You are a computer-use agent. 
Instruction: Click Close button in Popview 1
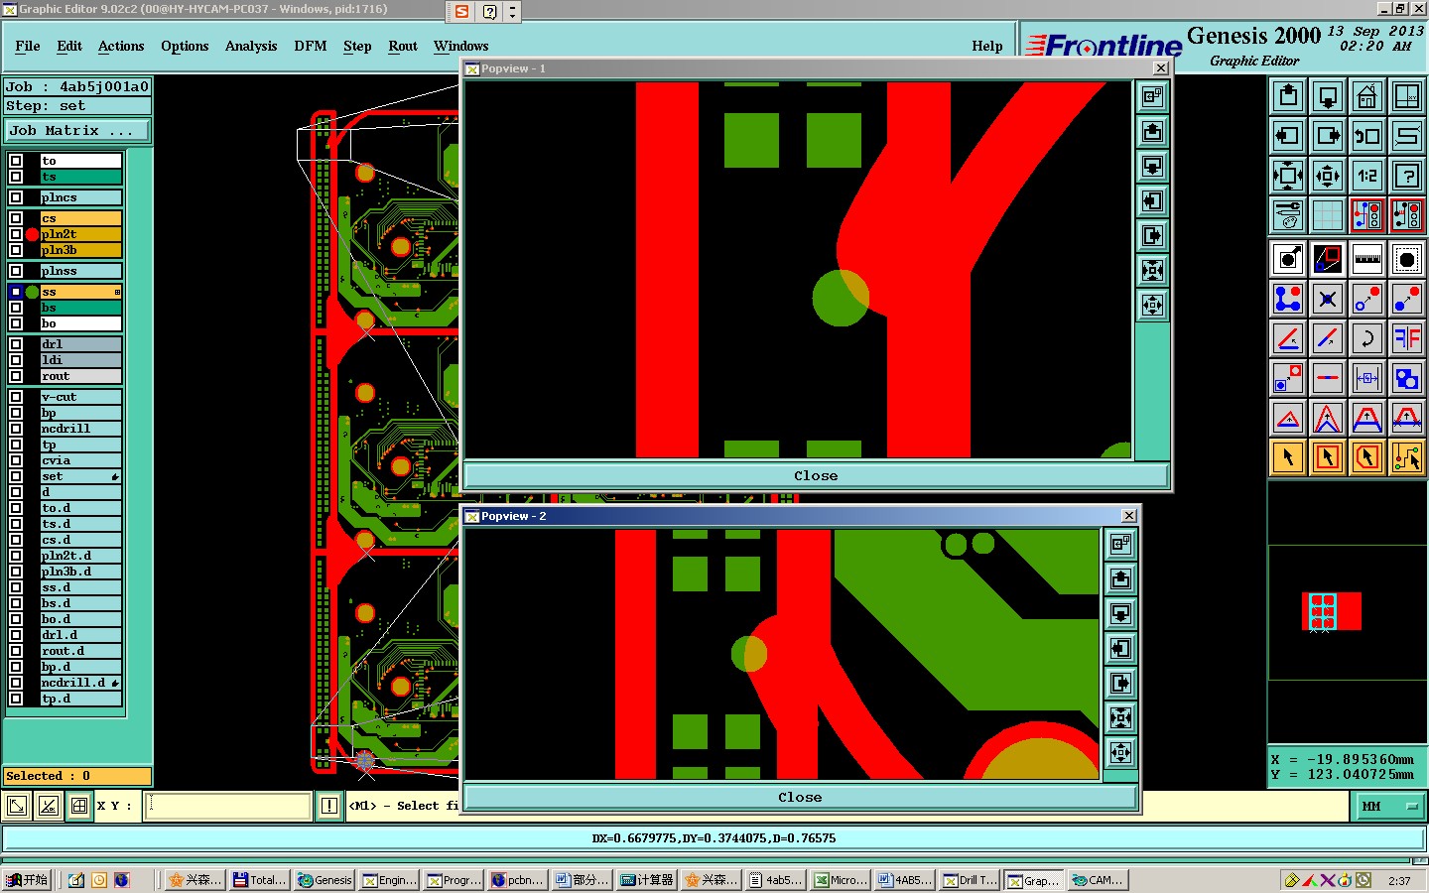pyautogui.click(x=816, y=475)
